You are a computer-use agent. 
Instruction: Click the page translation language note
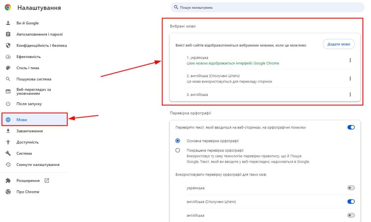(x=229, y=81)
